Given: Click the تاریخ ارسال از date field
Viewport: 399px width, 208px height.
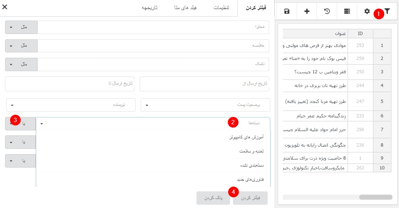Looking at the screenshot, I should 204,84.
